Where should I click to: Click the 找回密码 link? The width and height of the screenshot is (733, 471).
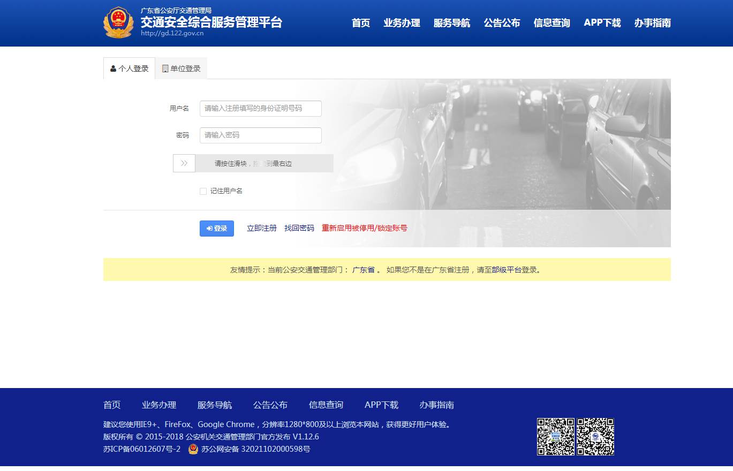[x=299, y=228]
